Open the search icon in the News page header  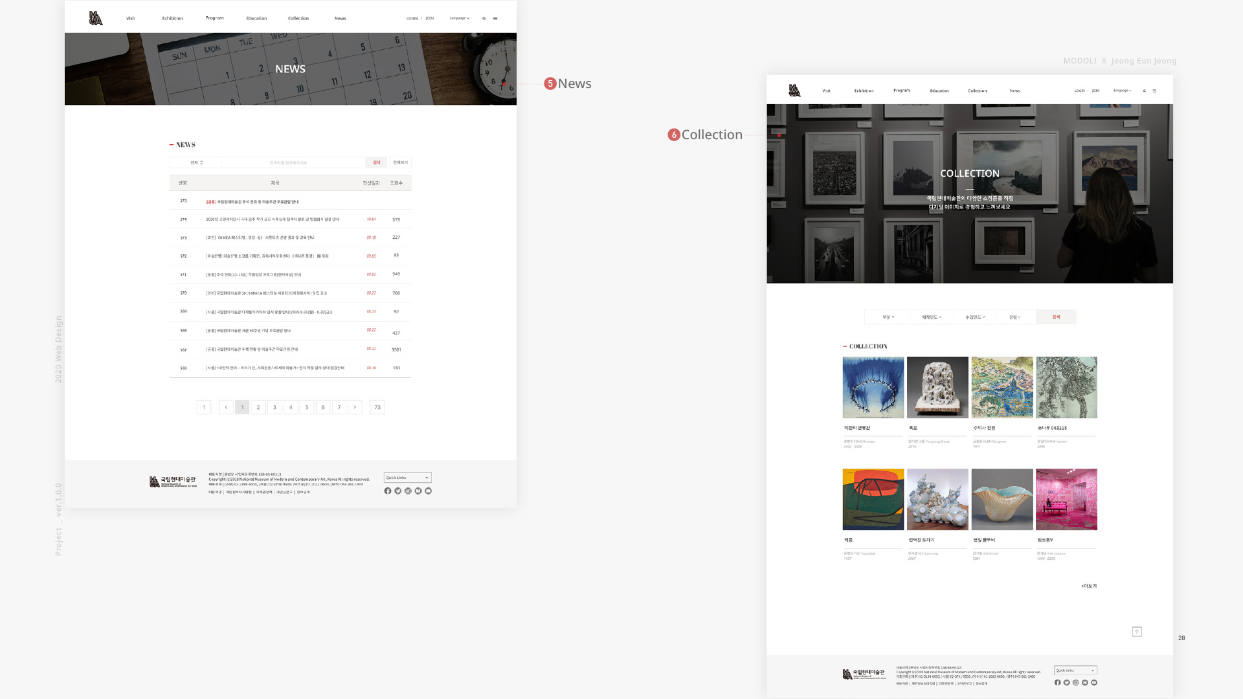click(x=484, y=19)
